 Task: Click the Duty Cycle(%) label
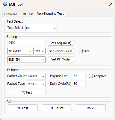tap(61, 84)
